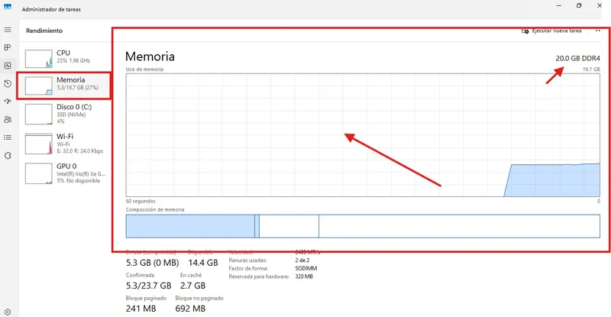Click Ejecutar nueva tarea button
611x317 pixels.
point(551,31)
